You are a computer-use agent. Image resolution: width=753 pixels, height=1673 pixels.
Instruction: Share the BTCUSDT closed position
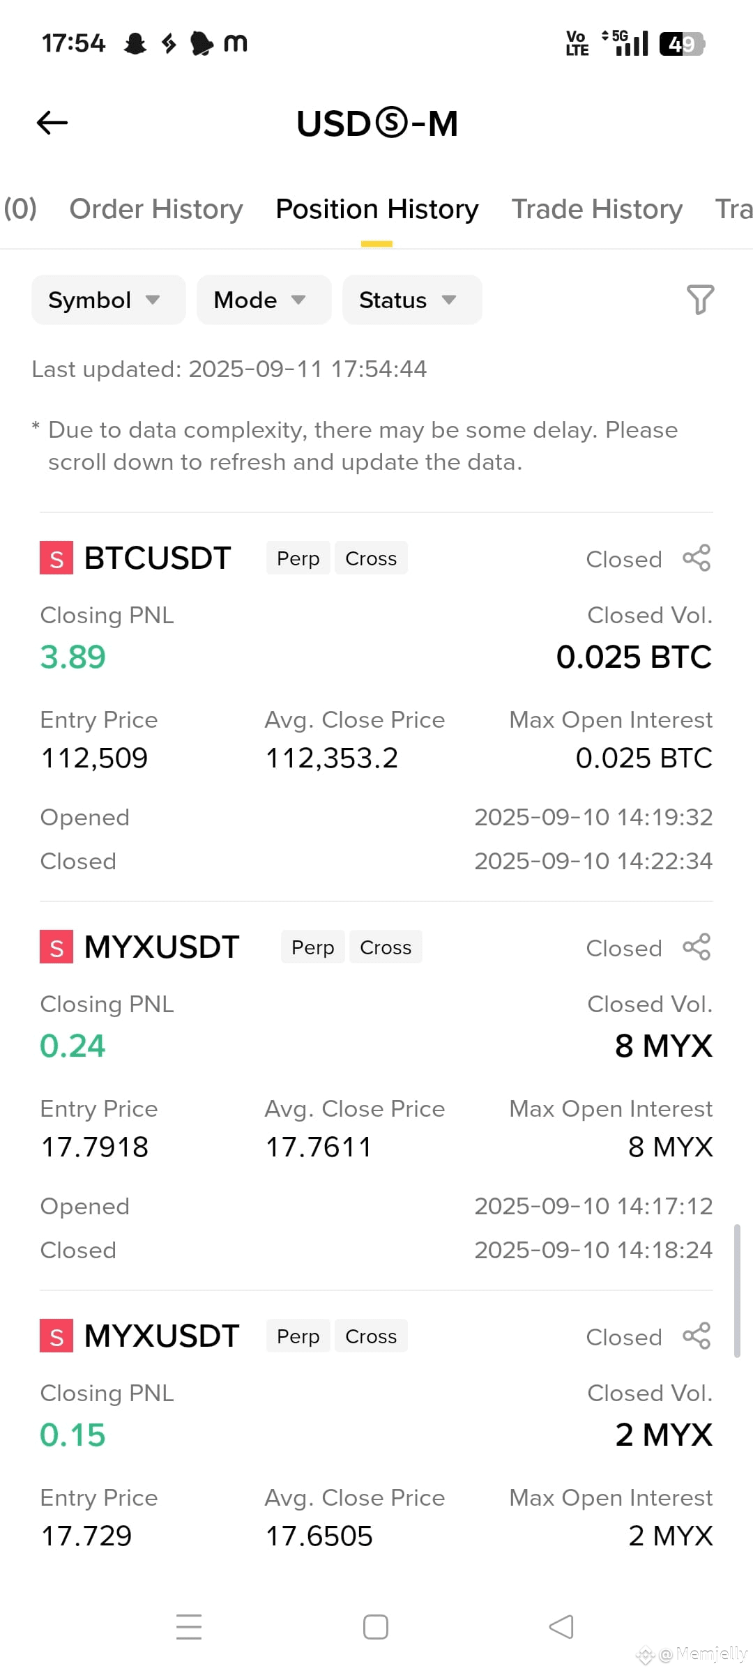coord(697,558)
